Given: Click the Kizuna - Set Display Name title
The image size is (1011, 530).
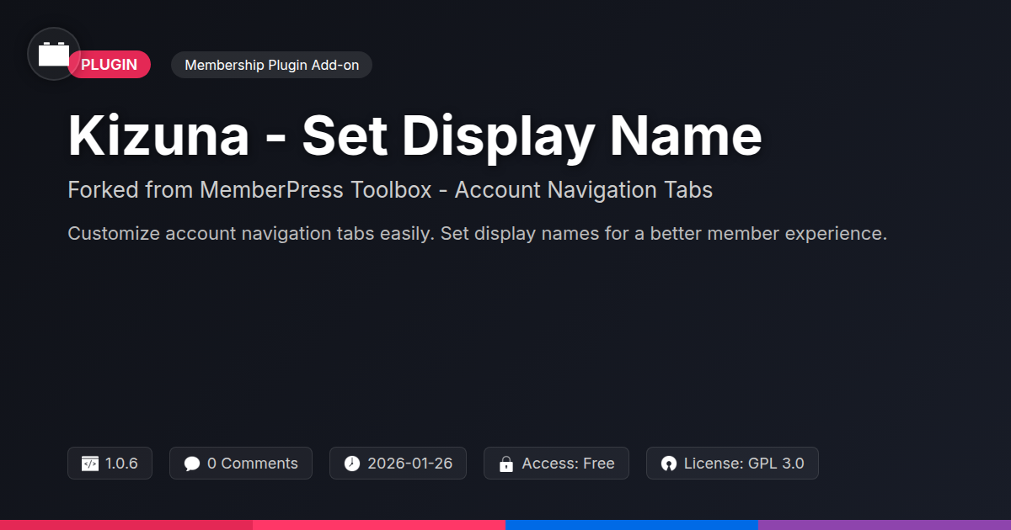Looking at the screenshot, I should 415,136.
